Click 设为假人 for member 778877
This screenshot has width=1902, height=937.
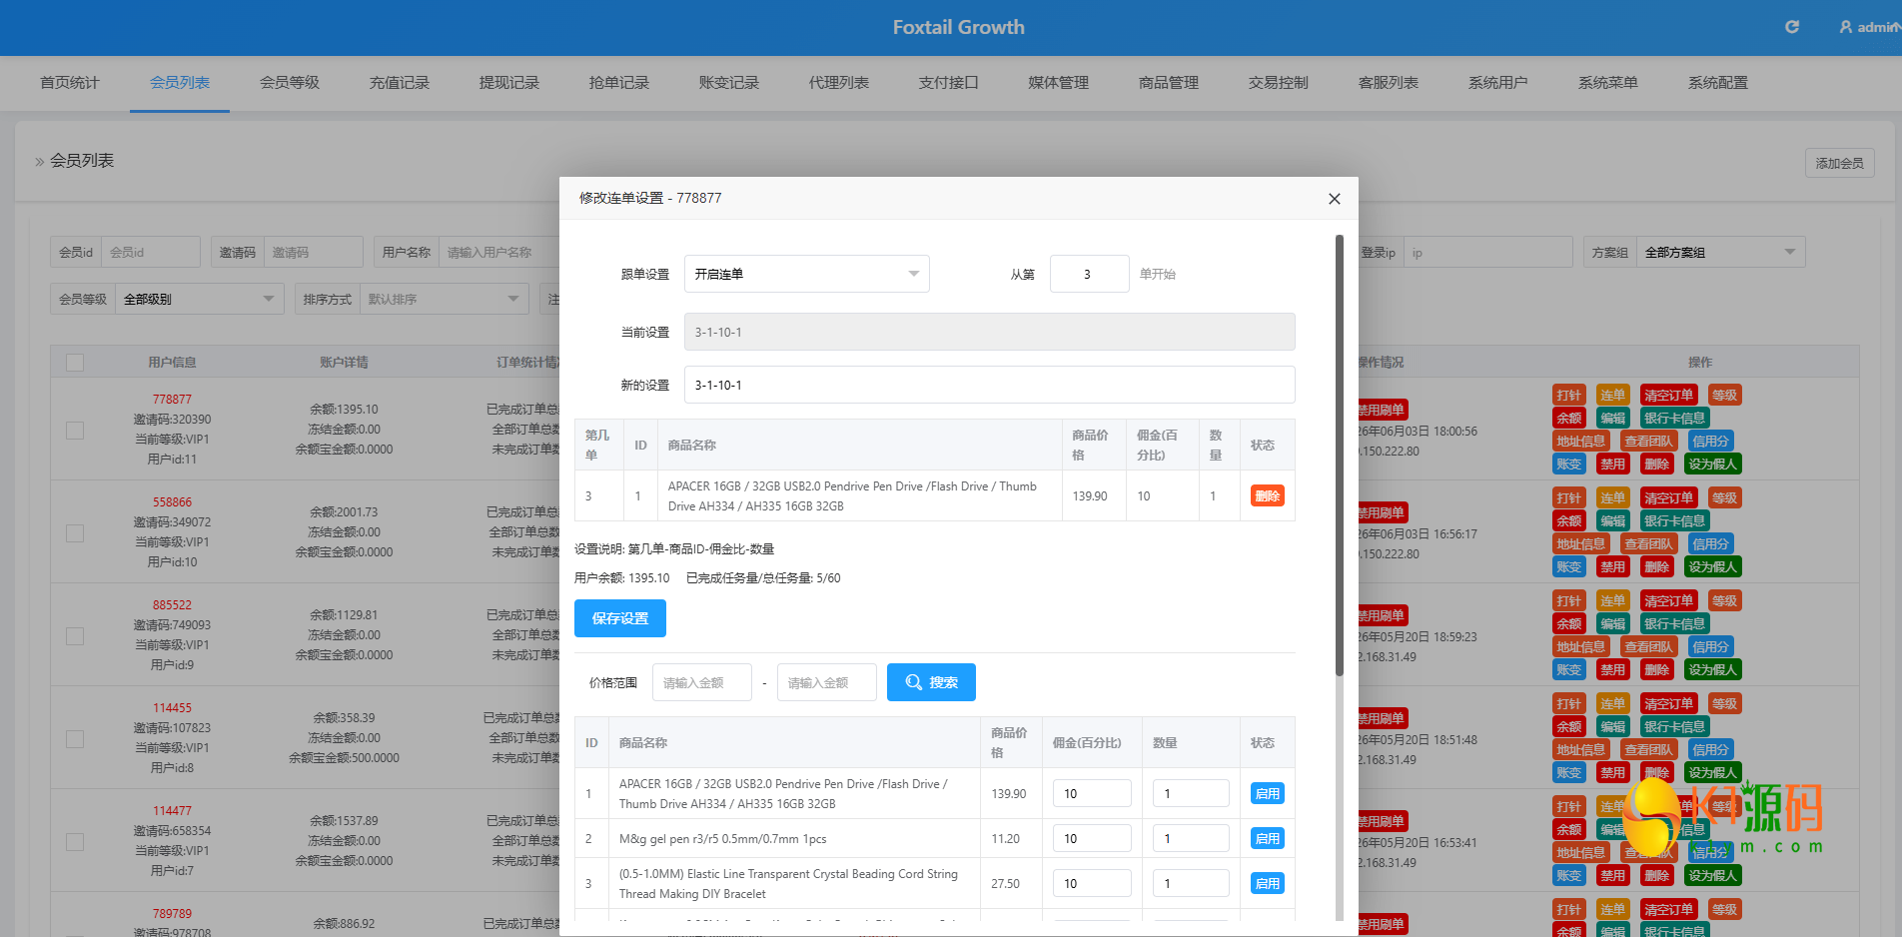point(1713,464)
